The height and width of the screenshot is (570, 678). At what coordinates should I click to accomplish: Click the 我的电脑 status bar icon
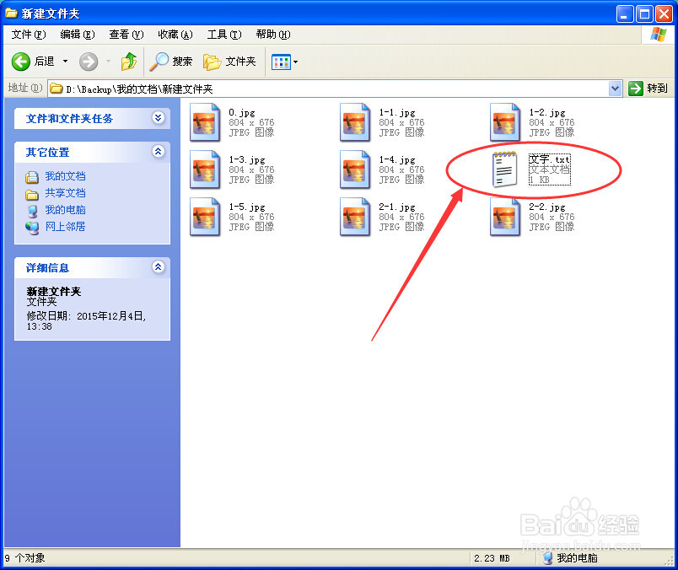pos(548,558)
